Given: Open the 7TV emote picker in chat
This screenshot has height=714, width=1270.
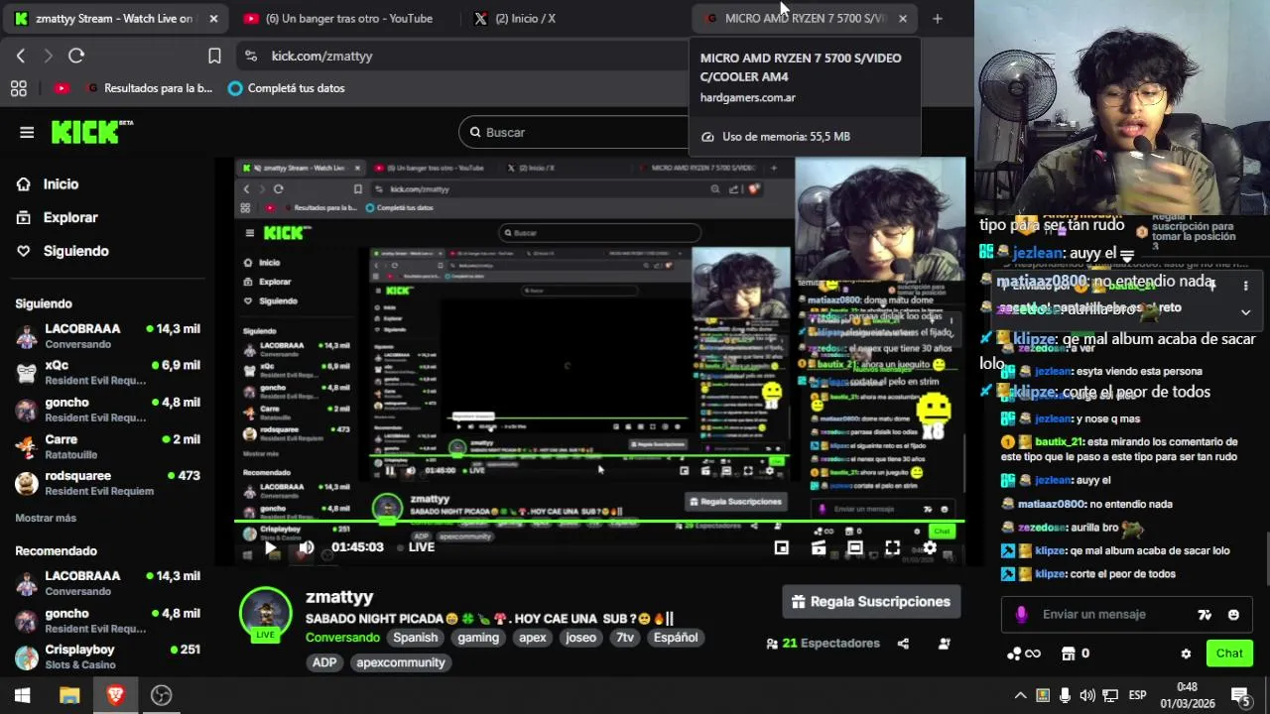Looking at the screenshot, I should [1205, 615].
